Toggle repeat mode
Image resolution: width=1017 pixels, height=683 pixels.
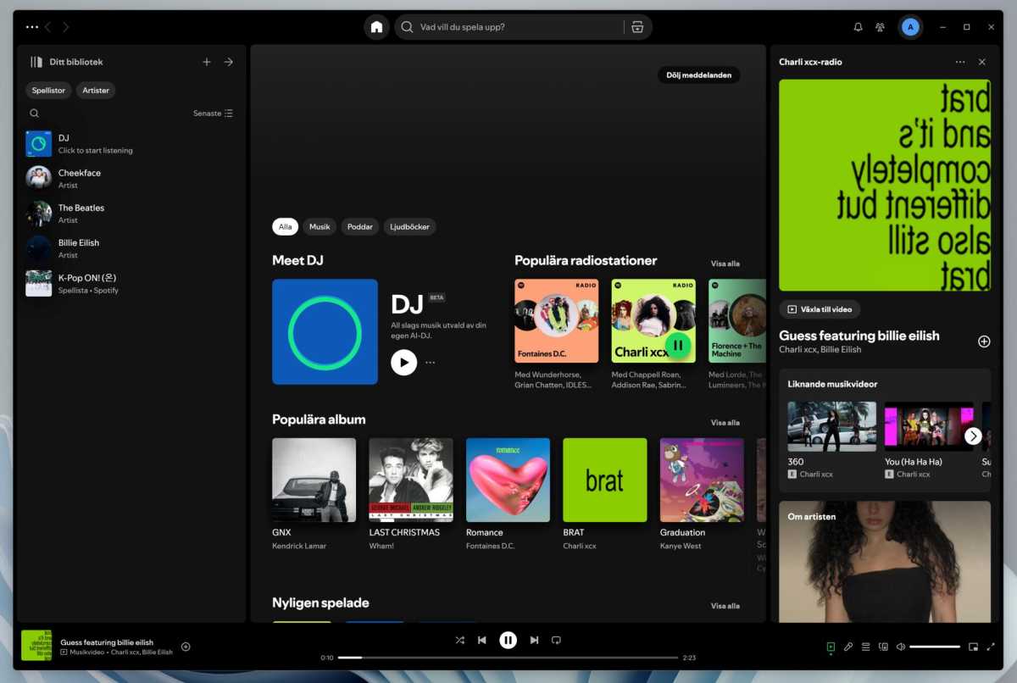(x=556, y=640)
